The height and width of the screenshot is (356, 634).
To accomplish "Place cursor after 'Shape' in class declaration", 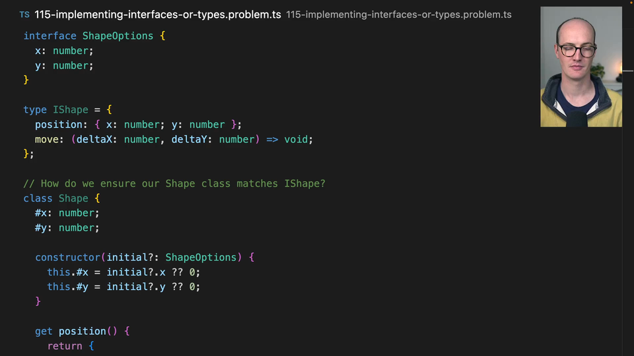I will (x=88, y=198).
